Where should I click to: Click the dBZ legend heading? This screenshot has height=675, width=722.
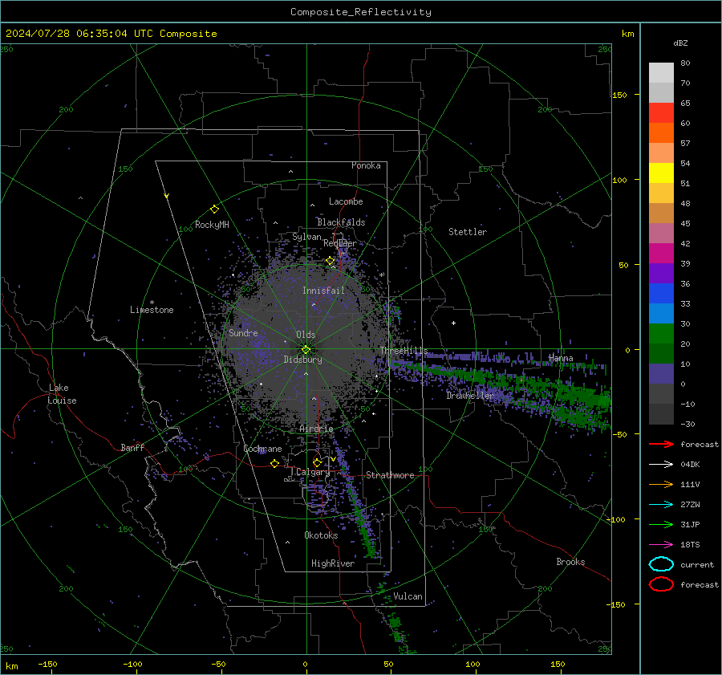[680, 43]
